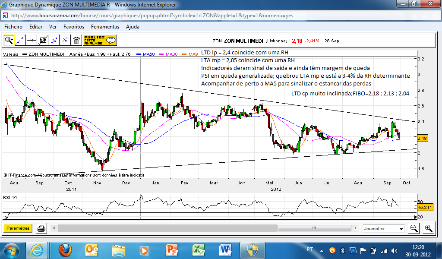
Task: Click the yellow Paramètres button
Action: [18, 228]
